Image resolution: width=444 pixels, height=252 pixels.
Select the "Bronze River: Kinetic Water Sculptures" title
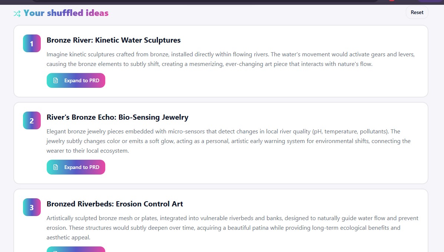[x=113, y=40]
